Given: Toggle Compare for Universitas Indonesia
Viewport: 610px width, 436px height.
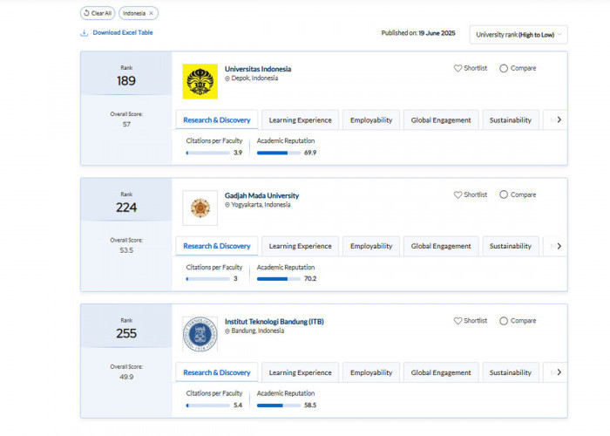Looking at the screenshot, I should click(504, 68).
